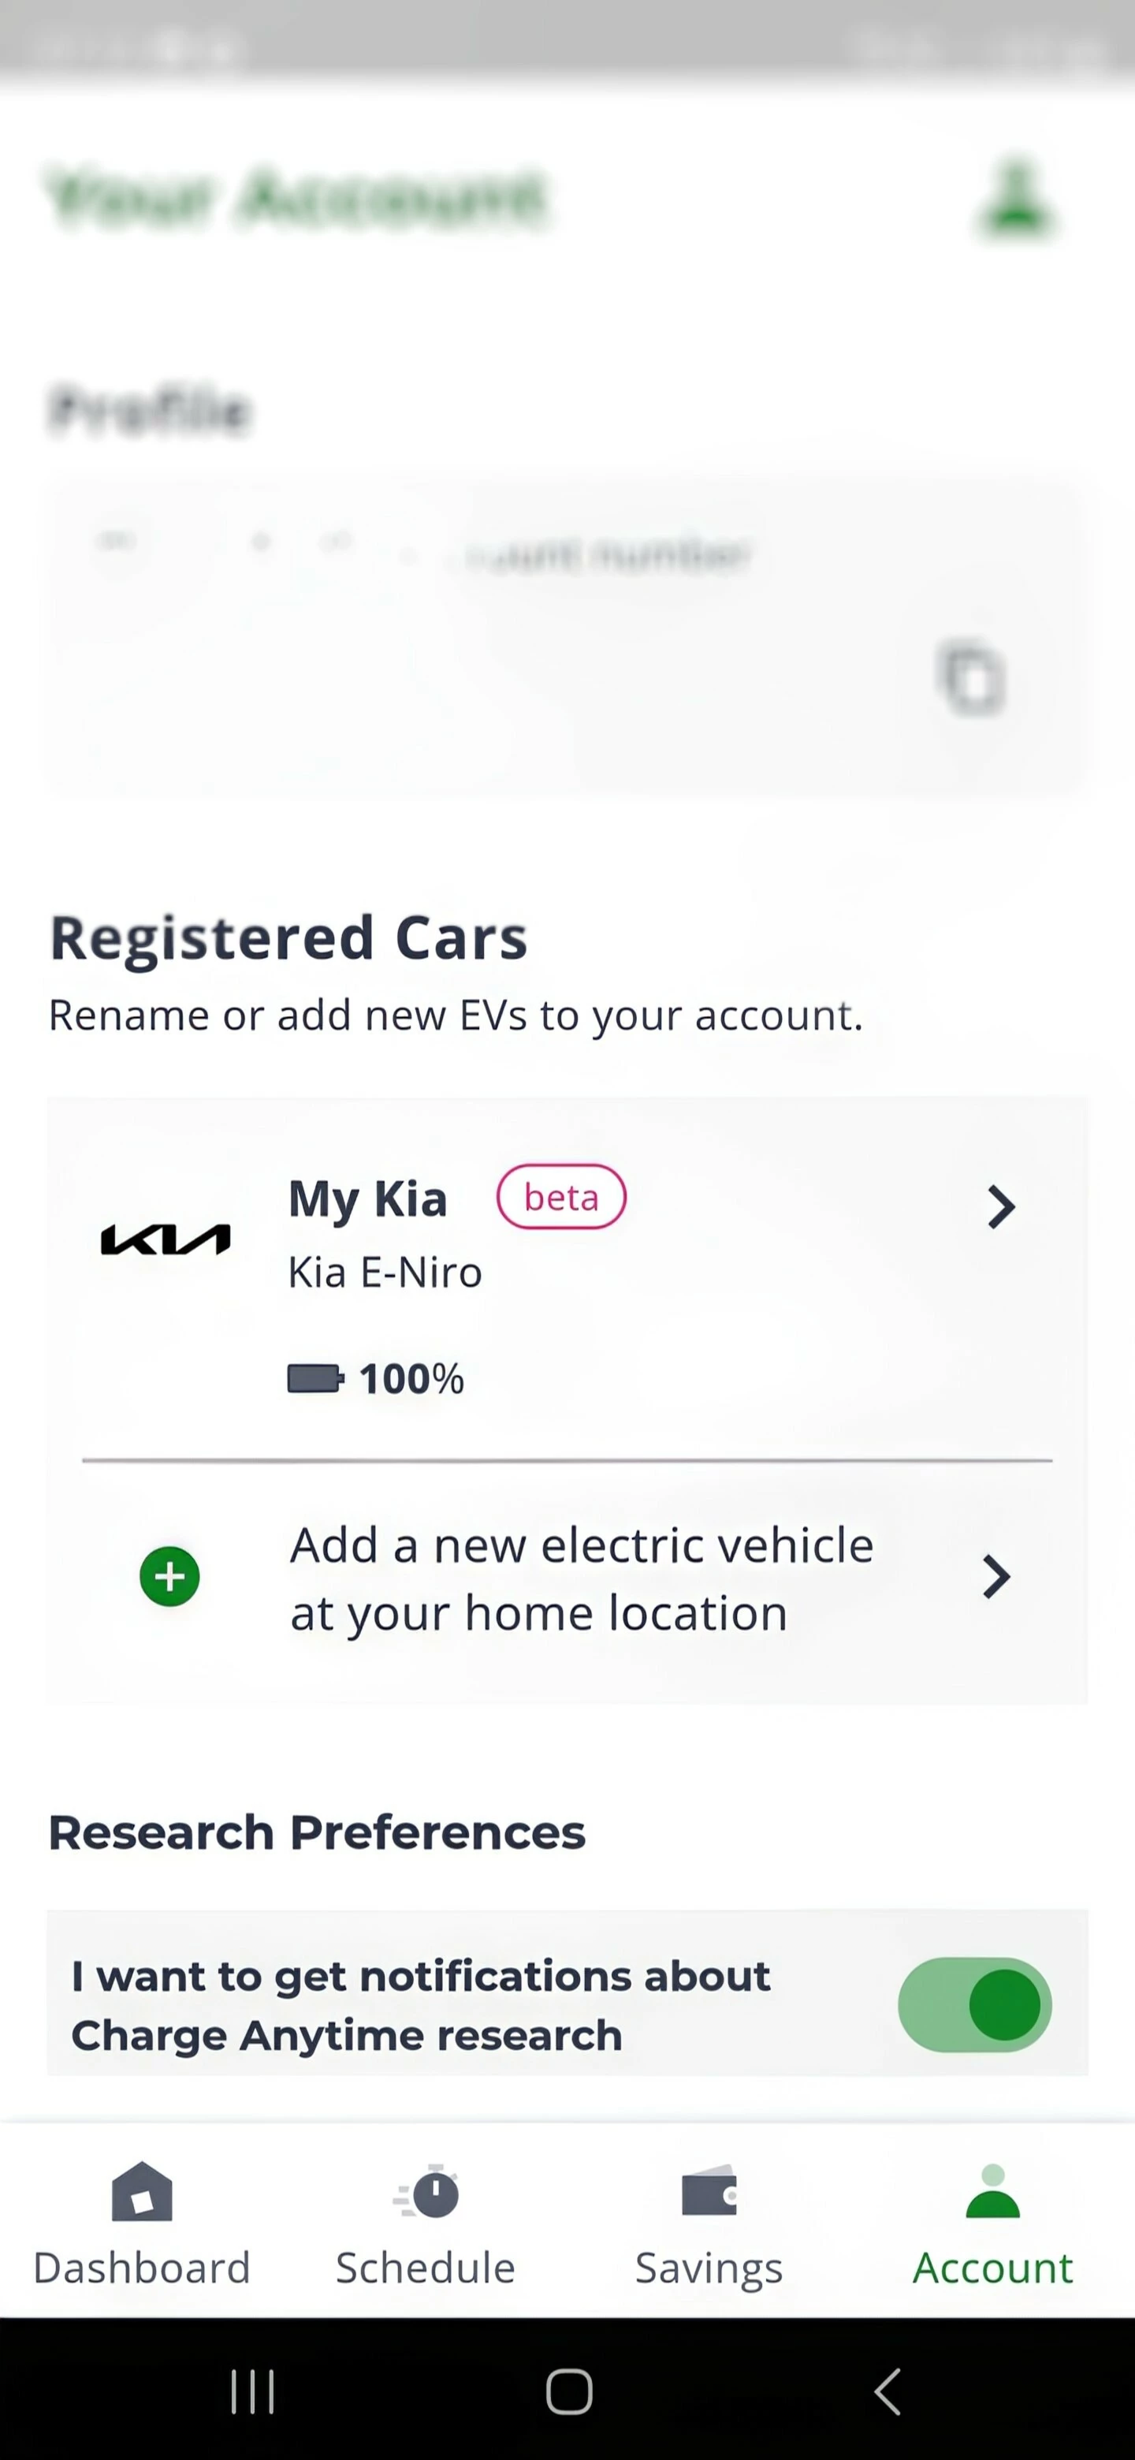Open Dashboard via the house icon

tap(142, 2193)
